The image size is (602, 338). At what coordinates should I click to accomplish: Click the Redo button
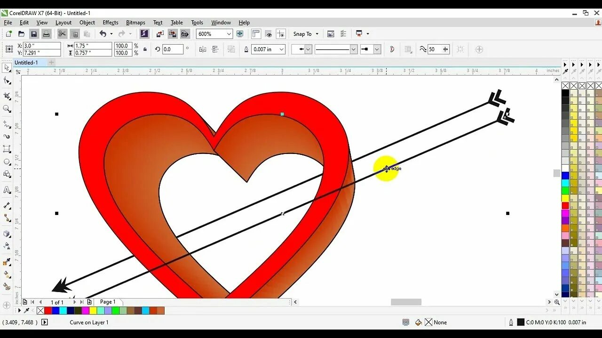point(122,33)
